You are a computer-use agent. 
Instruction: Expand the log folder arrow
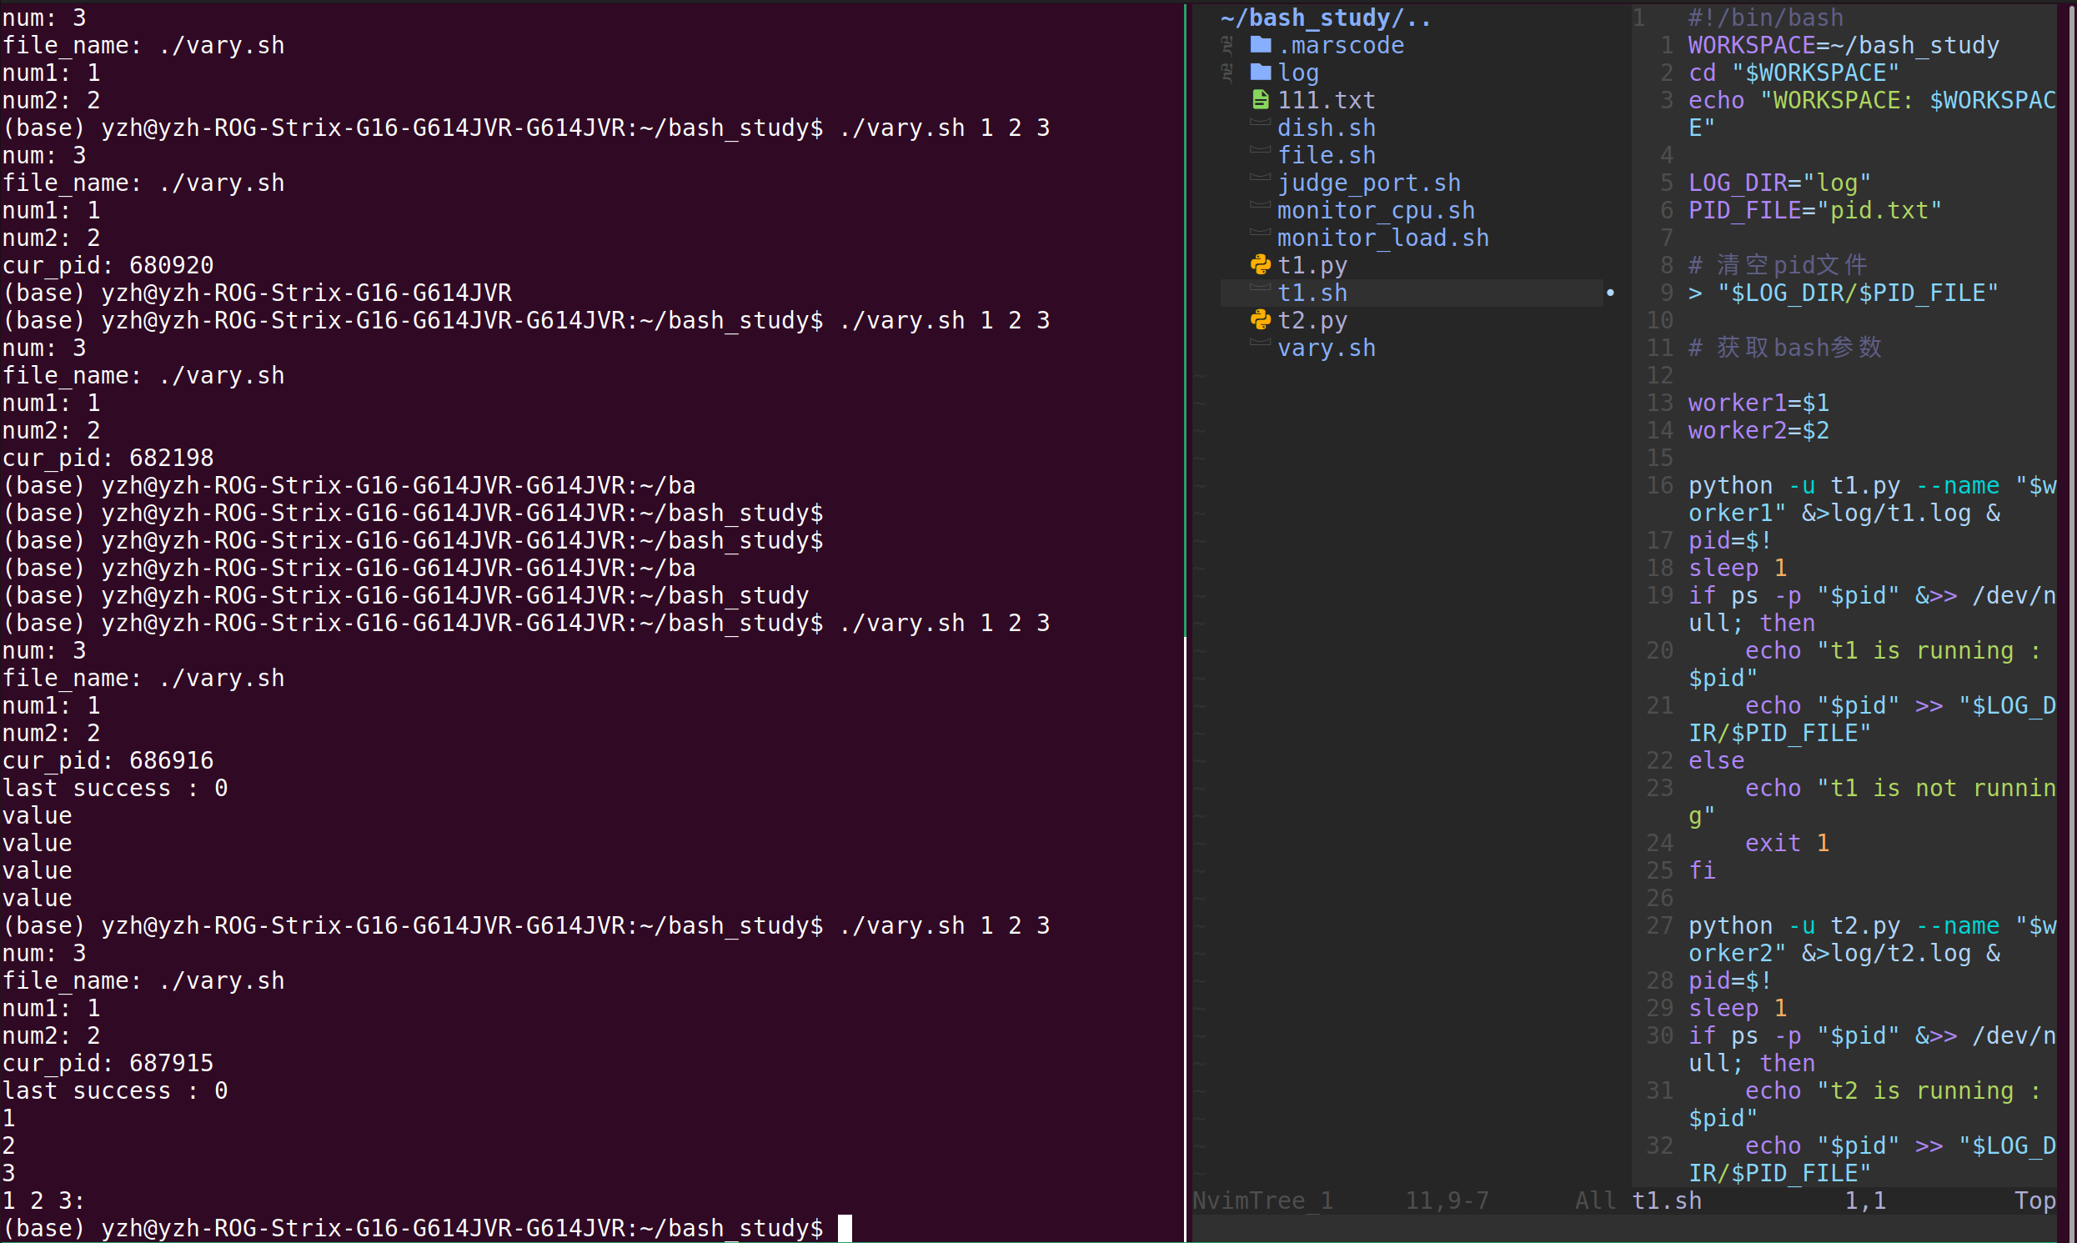(1228, 72)
